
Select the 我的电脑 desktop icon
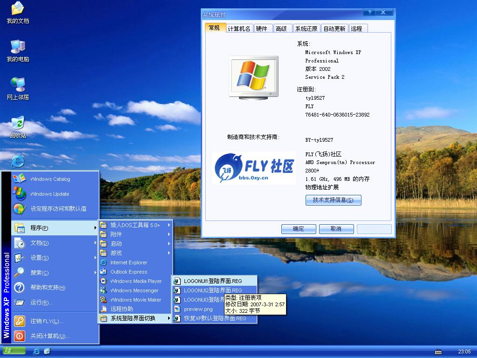(x=18, y=51)
